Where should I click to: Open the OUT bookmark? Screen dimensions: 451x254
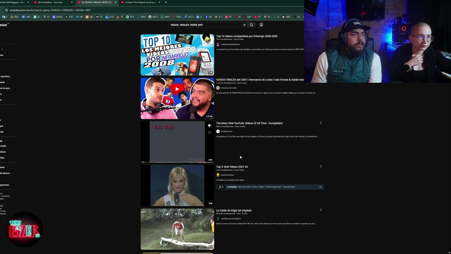coord(110,17)
